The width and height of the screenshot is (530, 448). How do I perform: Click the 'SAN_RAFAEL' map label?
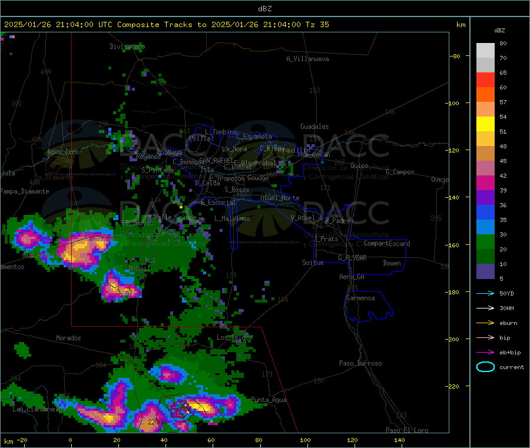pos(216,160)
